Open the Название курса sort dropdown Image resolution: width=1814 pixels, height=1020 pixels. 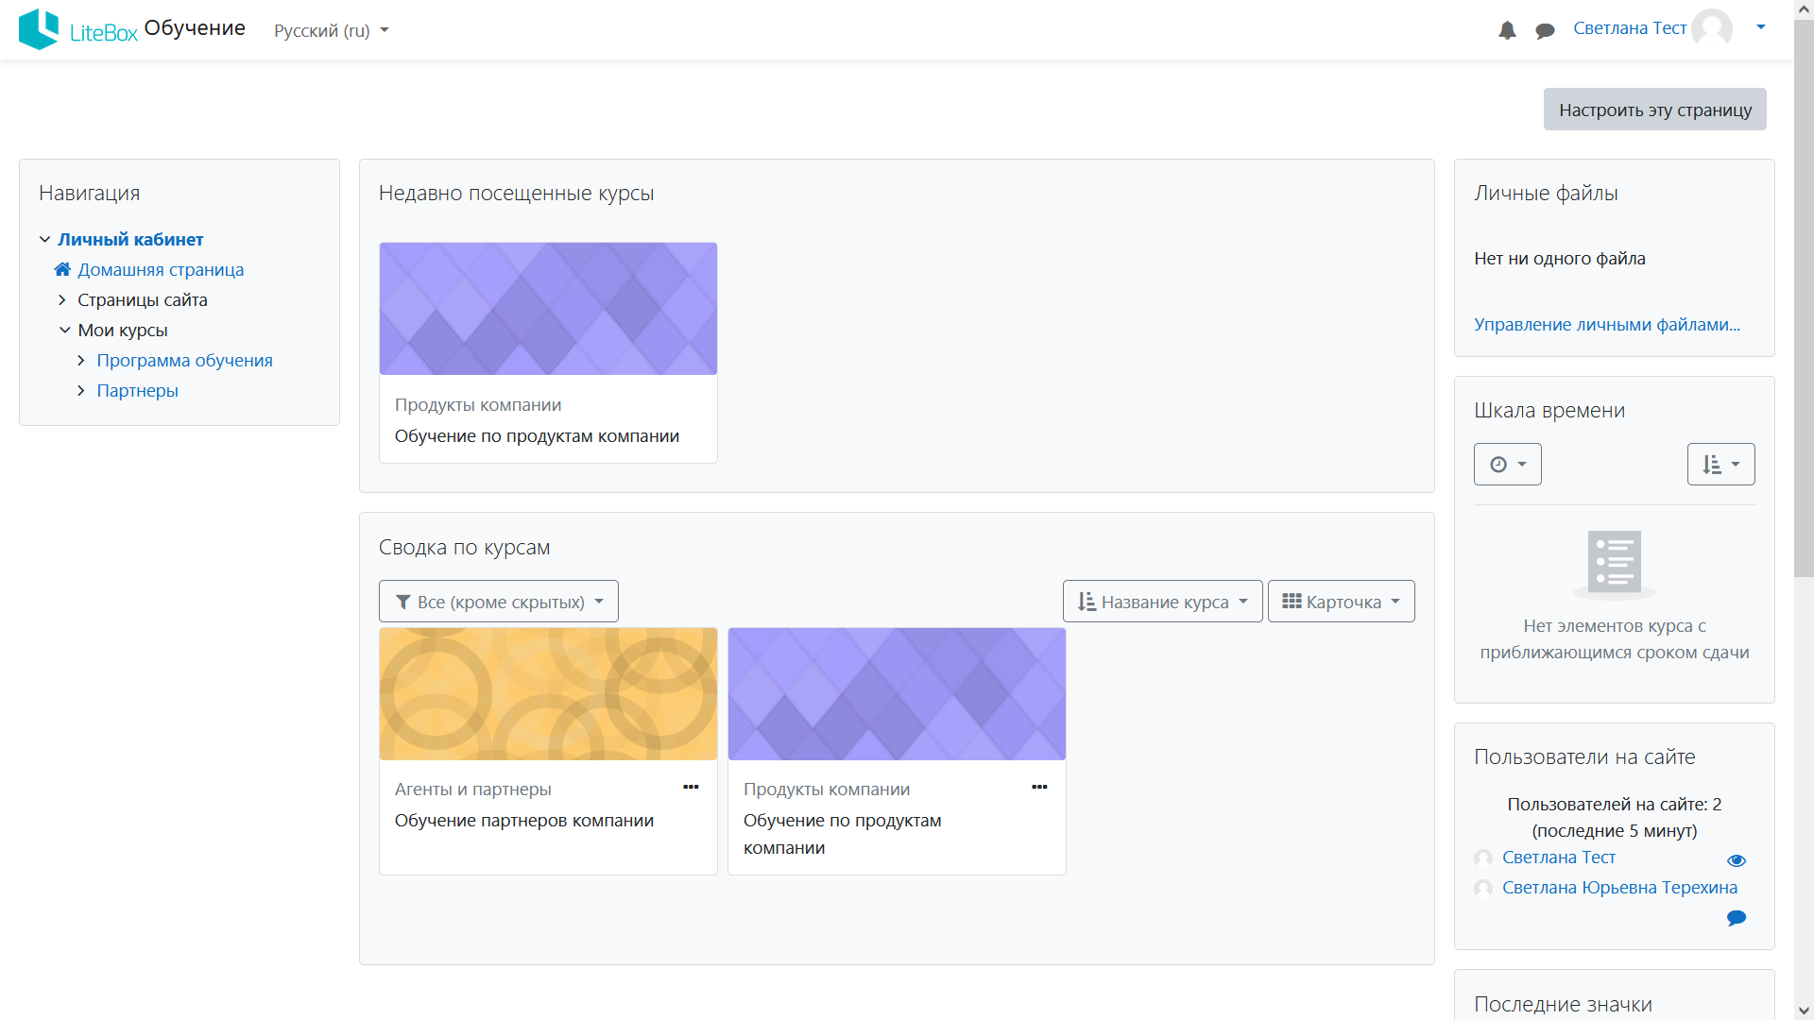(1162, 602)
